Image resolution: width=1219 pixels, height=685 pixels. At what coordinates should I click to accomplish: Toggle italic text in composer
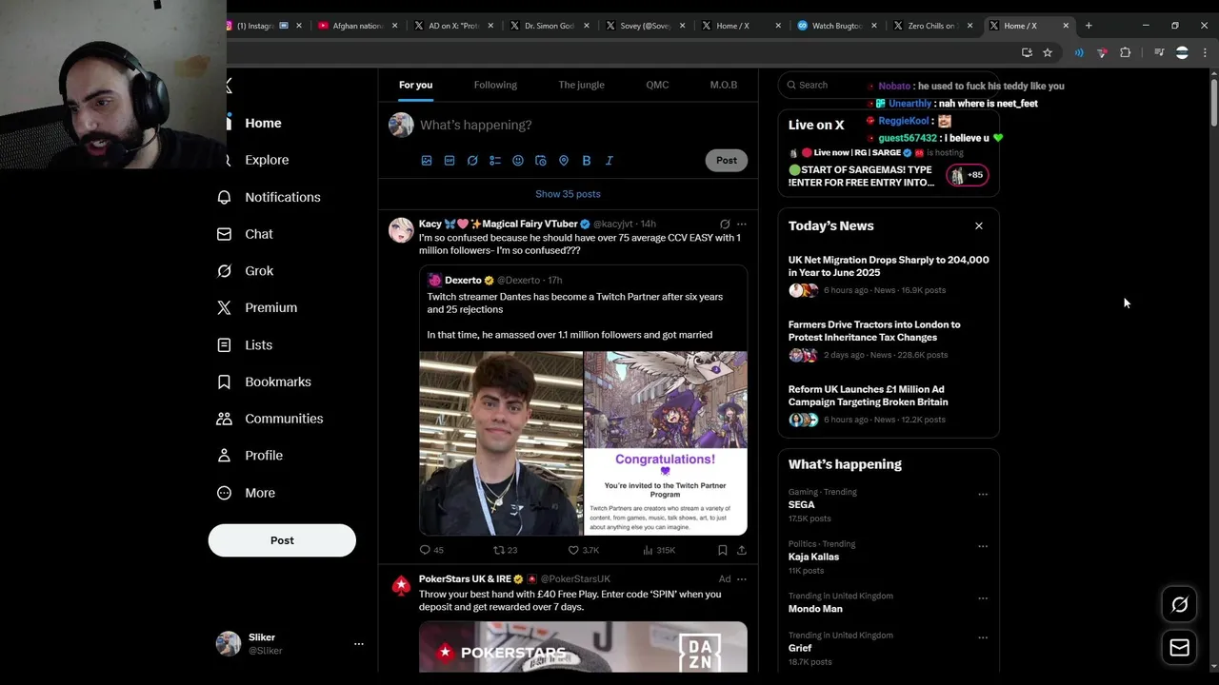coord(609,161)
